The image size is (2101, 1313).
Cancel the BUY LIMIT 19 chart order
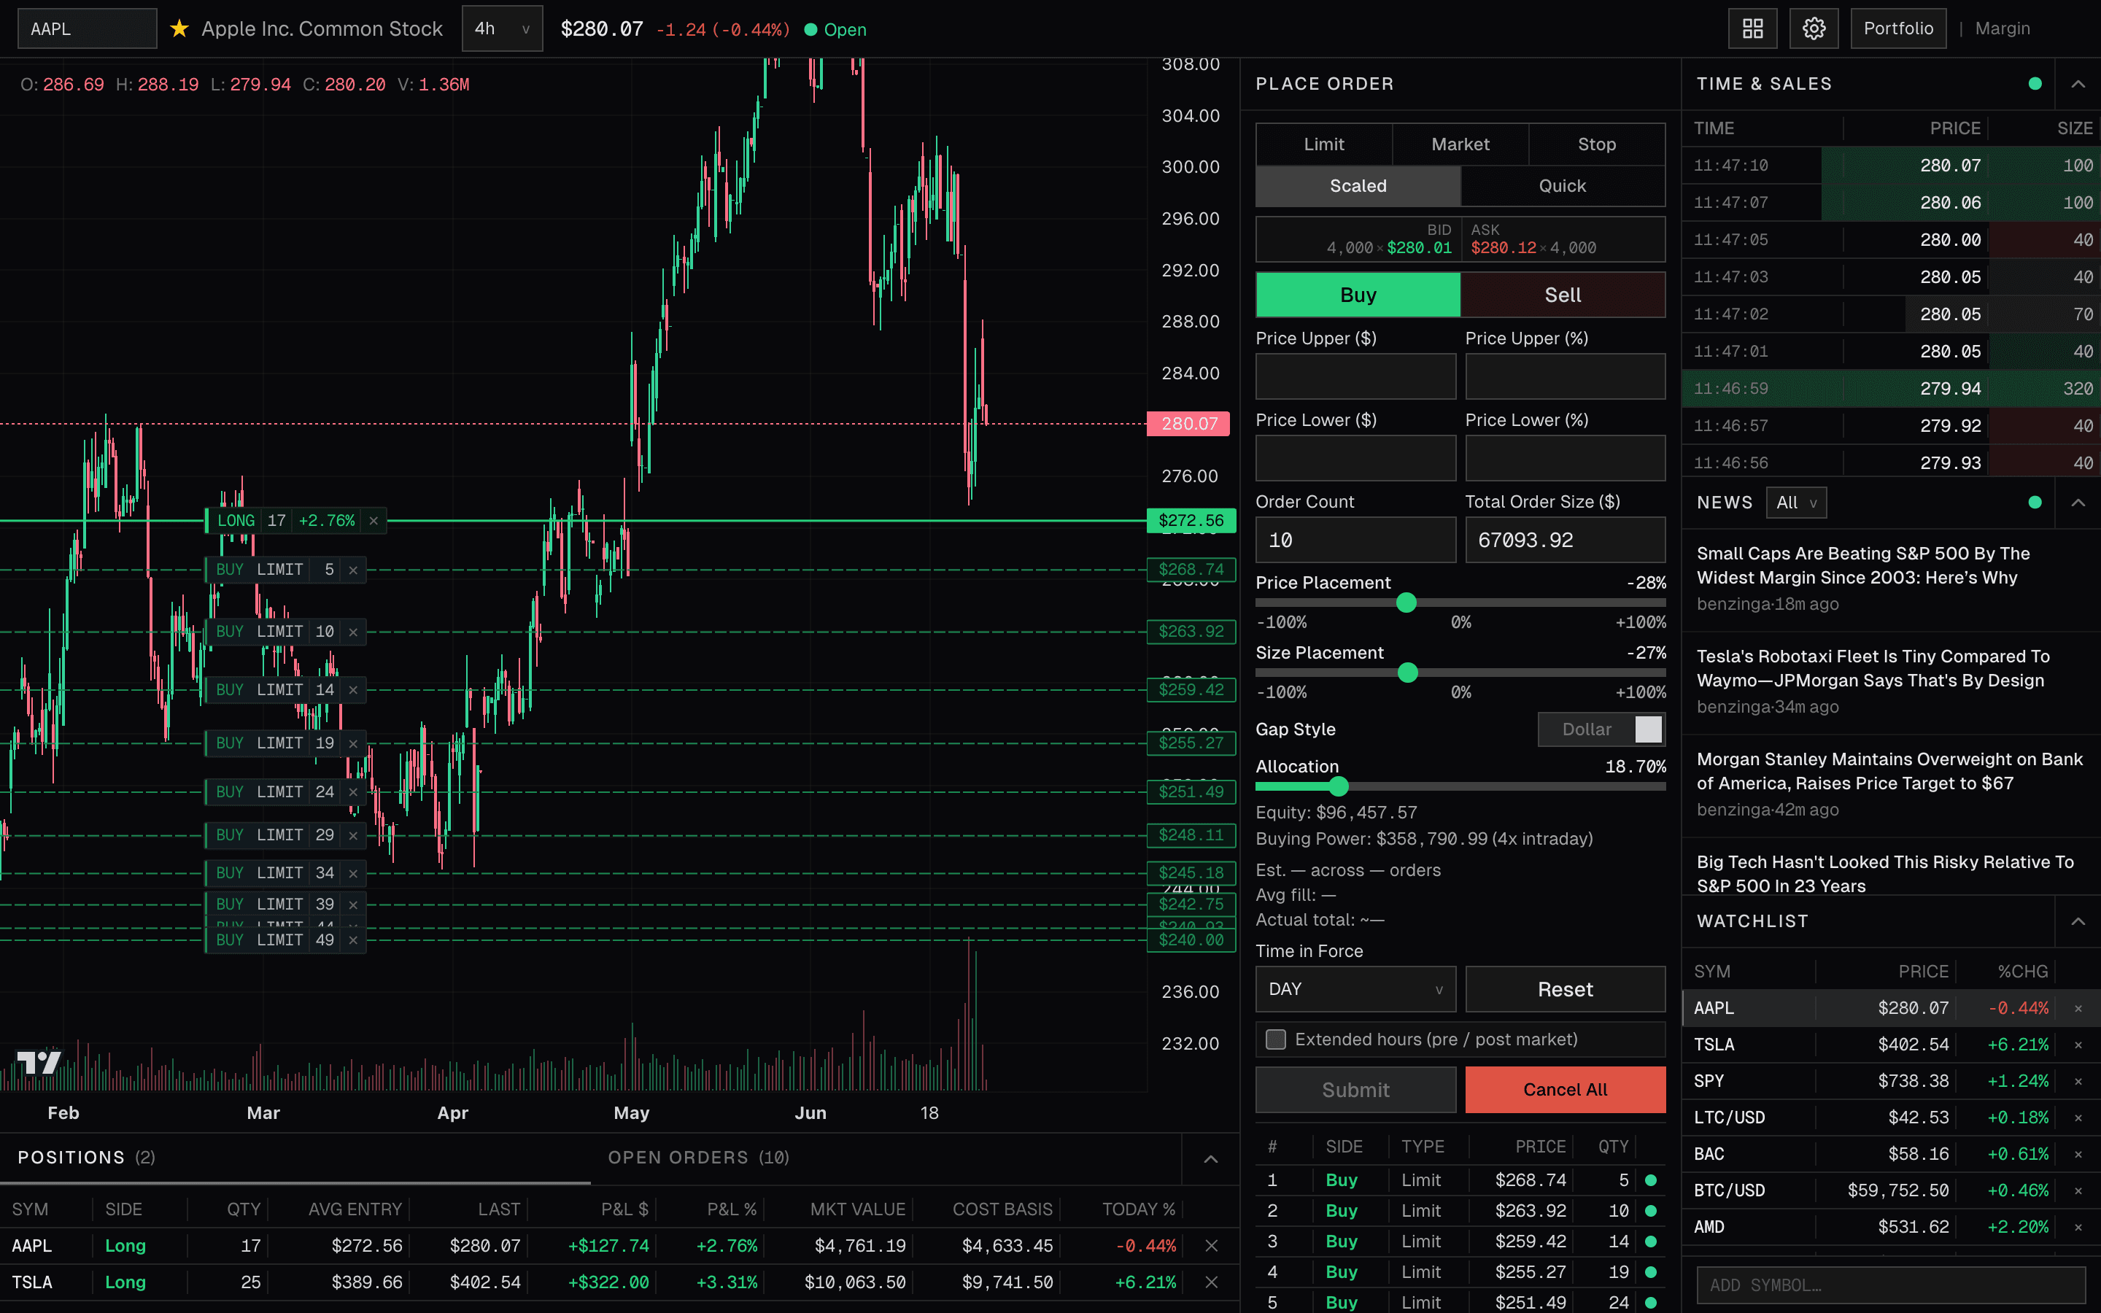(x=353, y=743)
